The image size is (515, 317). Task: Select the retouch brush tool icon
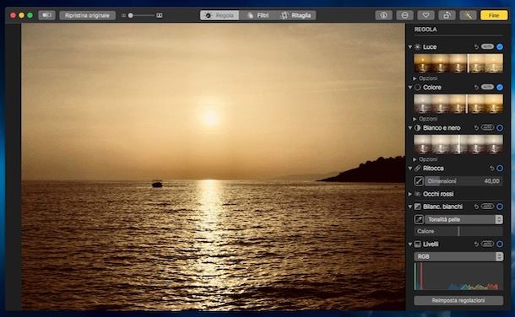pos(419,181)
